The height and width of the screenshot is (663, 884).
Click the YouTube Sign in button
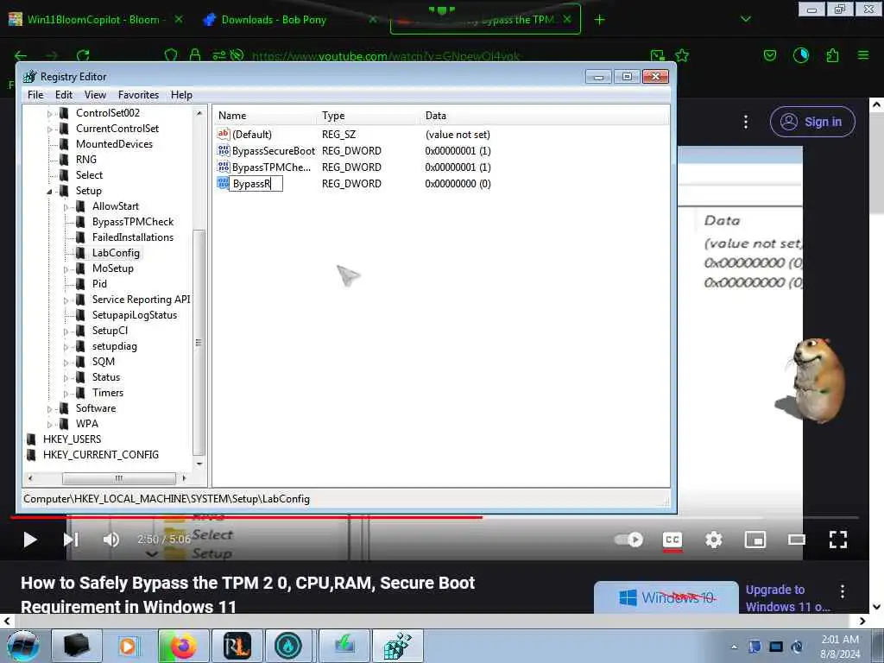(812, 122)
